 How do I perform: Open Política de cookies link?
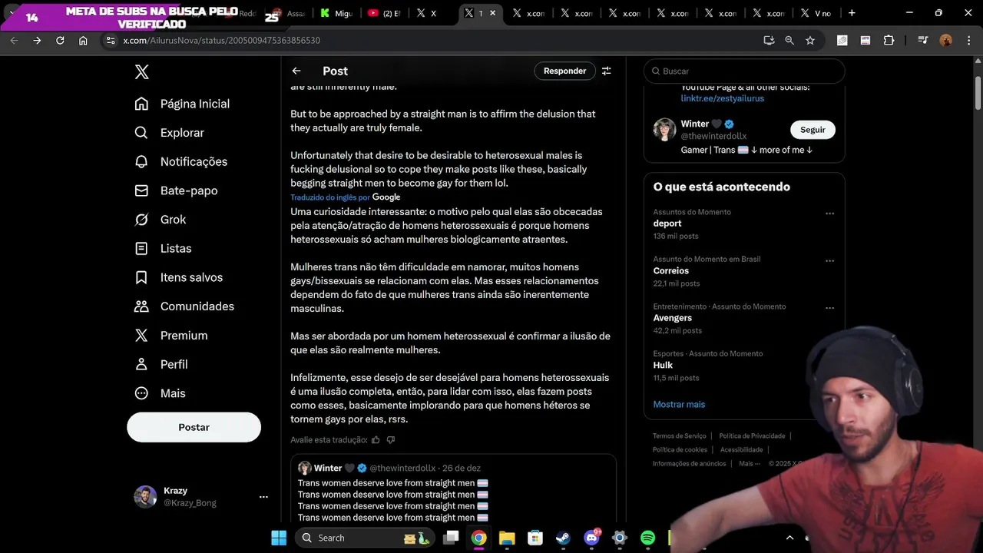(x=680, y=449)
